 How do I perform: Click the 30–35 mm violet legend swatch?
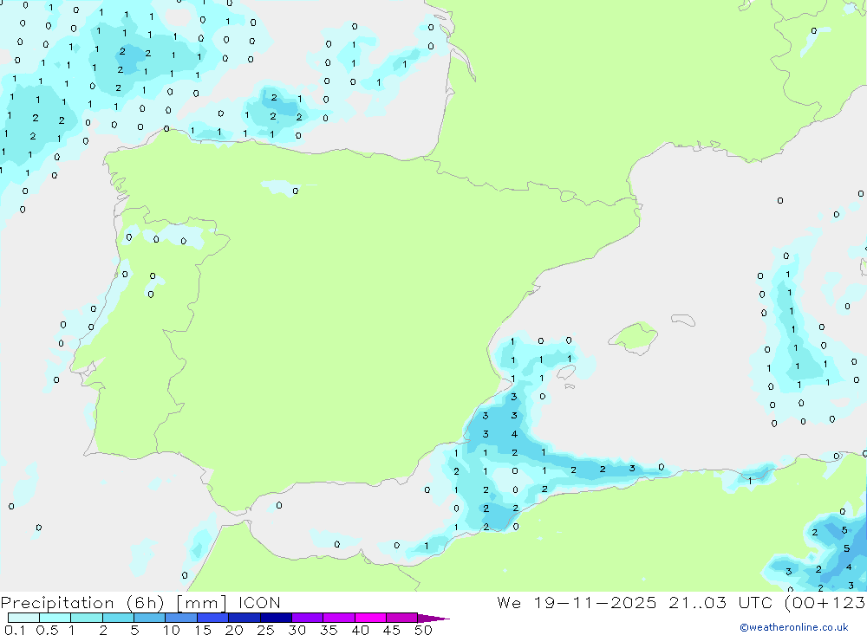308,618
